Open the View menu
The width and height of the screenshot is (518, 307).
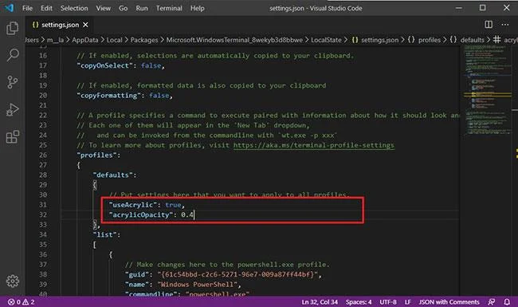click(x=103, y=8)
